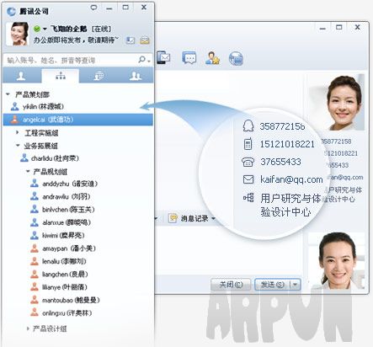Screen dimensions: 373x347
Task: Click the nickname 飞翔的企鹅
Action: 68,29
